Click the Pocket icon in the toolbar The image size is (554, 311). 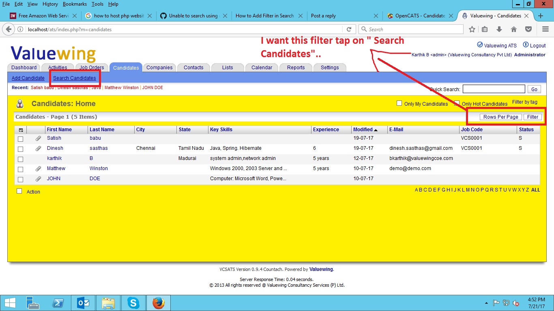528,29
